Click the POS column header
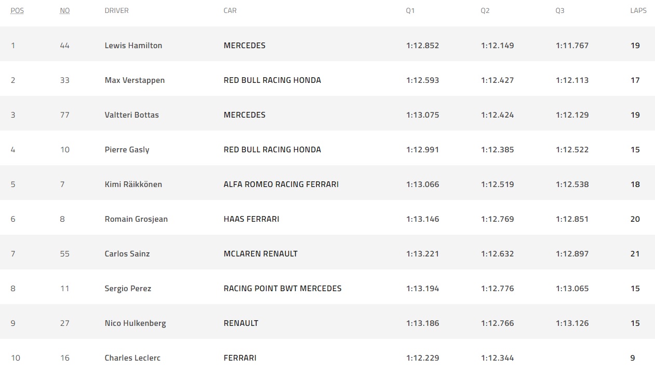This screenshot has width=655, height=372. point(17,10)
